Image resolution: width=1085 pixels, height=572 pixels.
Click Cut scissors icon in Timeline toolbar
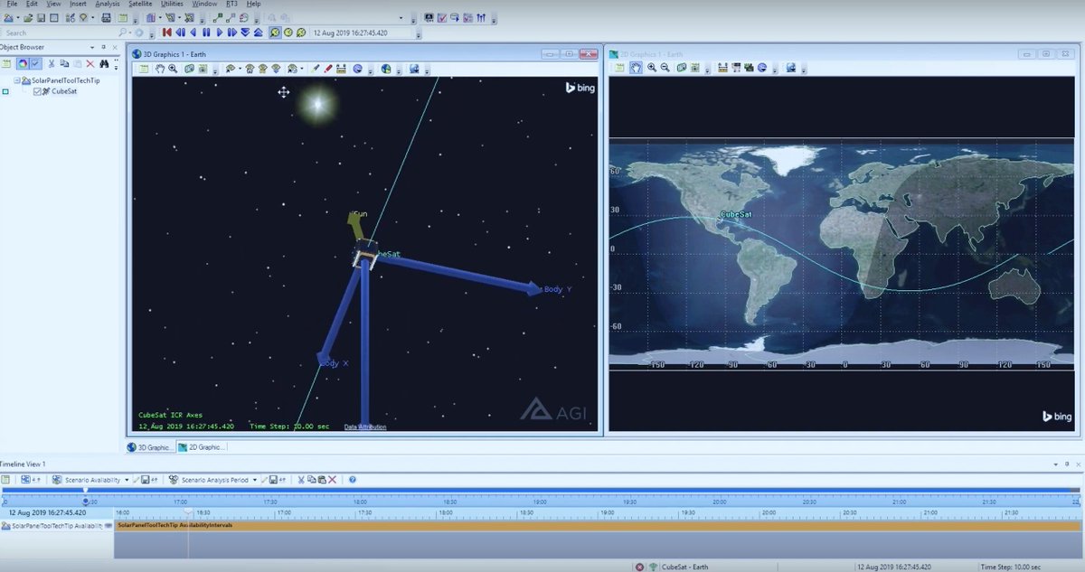point(301,480)
